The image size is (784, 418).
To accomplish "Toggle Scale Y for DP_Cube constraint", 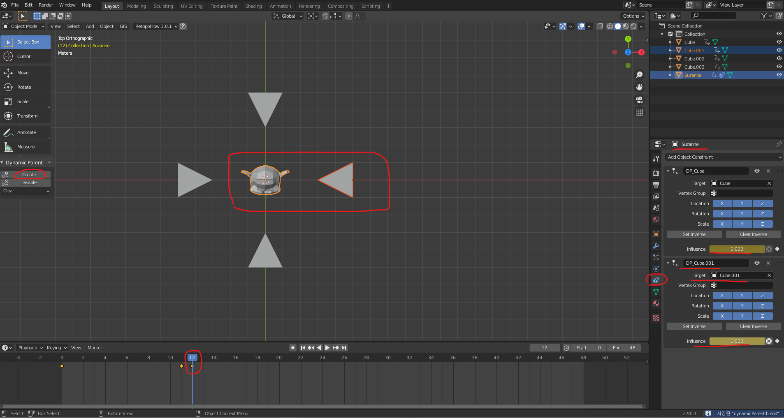I will [x=742, y=224].
